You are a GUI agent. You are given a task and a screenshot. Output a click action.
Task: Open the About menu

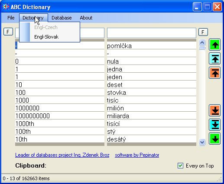pos(86,18)
